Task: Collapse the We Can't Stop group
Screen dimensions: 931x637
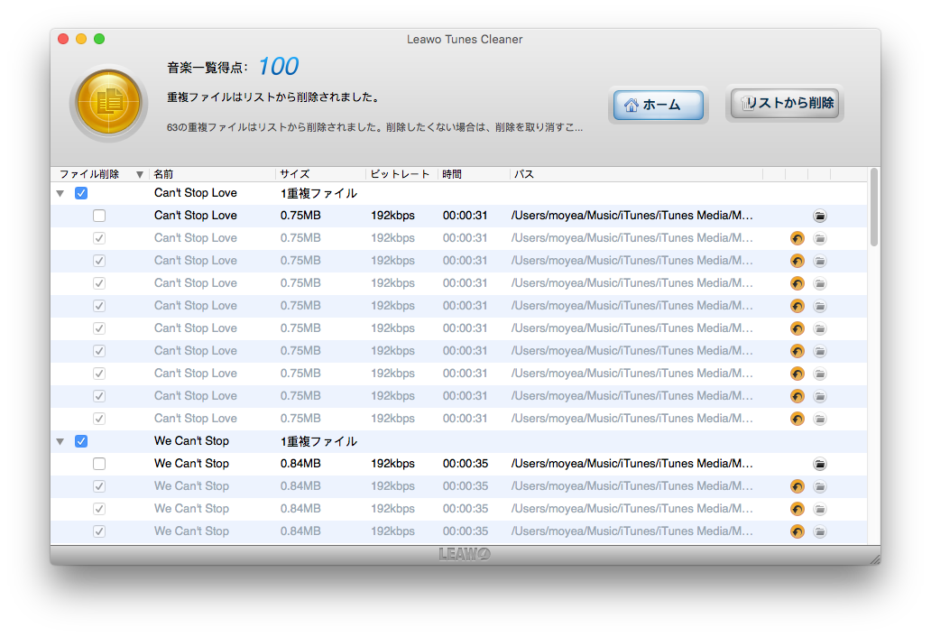Action: click(60, 442)
